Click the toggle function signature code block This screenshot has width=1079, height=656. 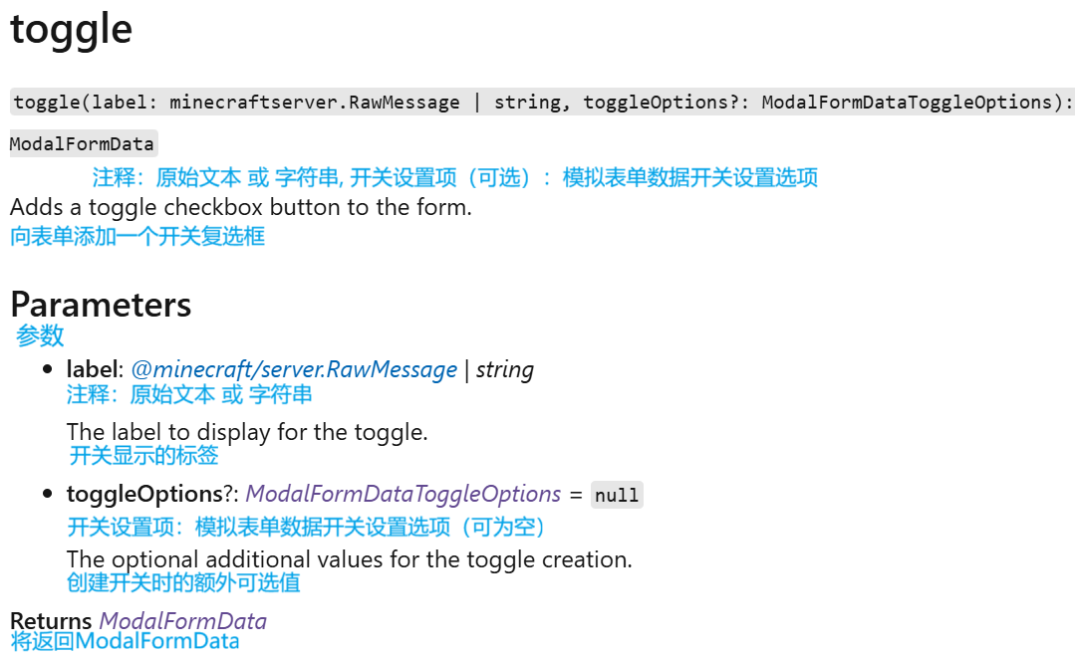542,102
